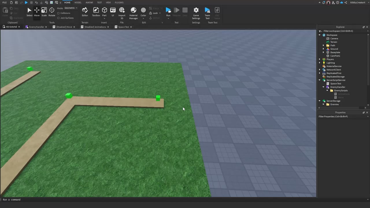Click the notifications bell icon
Image resolution: width=370 pixels, height=208 pixels.
[324, 3]
